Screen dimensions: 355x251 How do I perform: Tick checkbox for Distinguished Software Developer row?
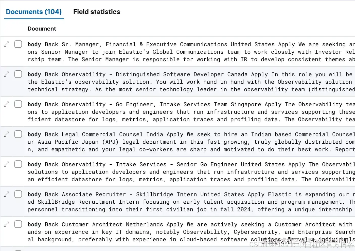(18, 74)
